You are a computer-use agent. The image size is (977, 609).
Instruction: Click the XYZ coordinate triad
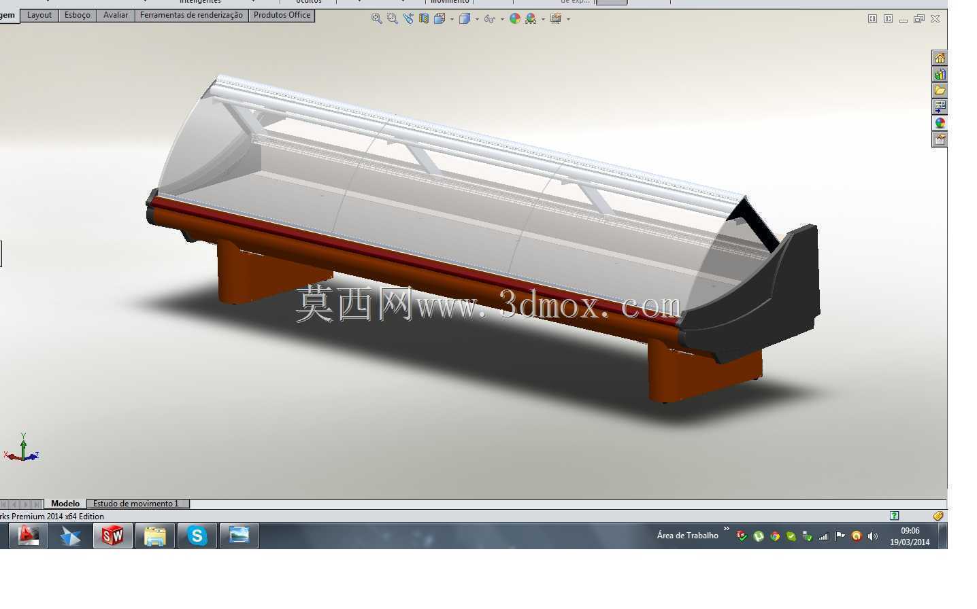pyautogui.click(x=22, y=448)
